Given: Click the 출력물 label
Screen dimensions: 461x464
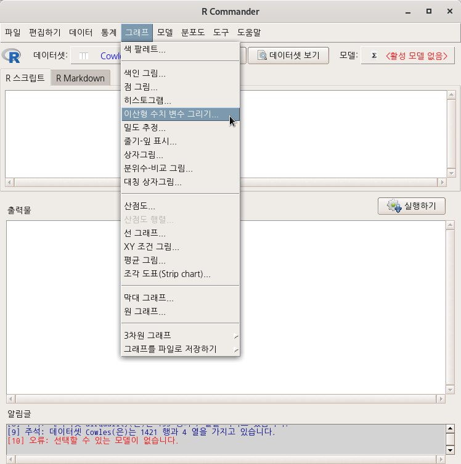Looking at the screenshot, I should tap(19, 210).
